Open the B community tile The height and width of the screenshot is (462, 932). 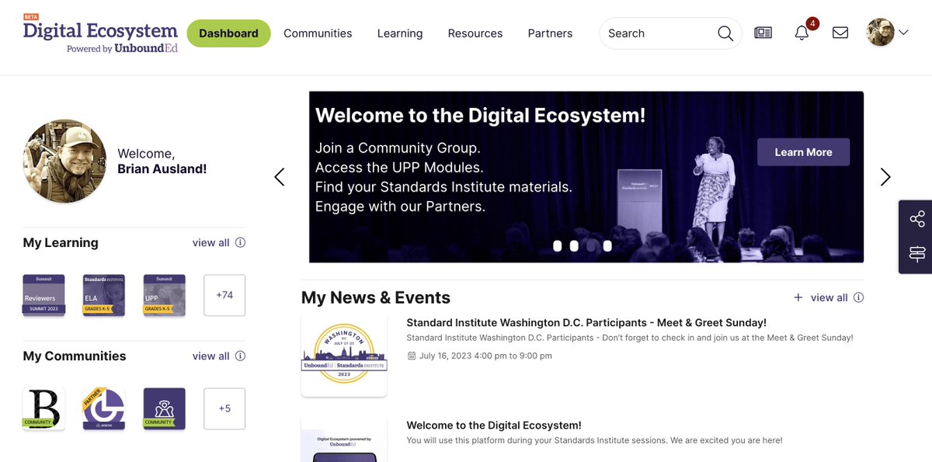coord(43,408)
